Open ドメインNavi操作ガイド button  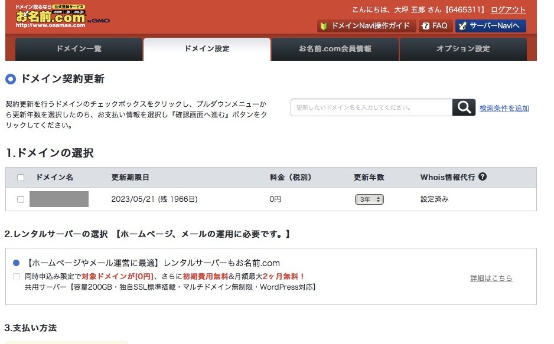pos(366,26)
